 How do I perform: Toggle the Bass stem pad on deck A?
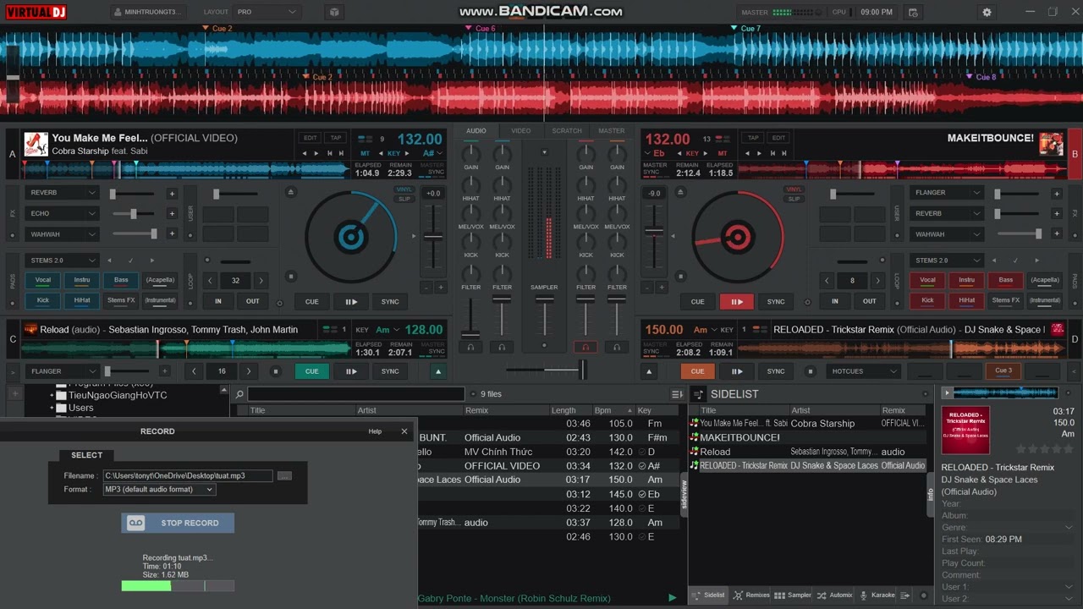pyautogui.click(x=121, y=280)
